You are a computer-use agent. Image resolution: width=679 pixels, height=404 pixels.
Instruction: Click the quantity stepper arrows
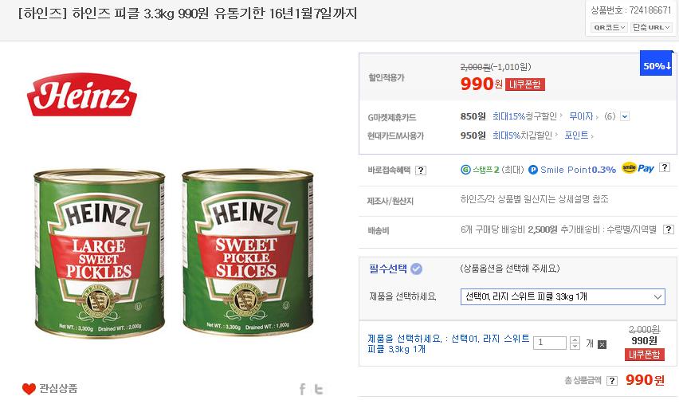pyautogui.click(x=575, y=343)
